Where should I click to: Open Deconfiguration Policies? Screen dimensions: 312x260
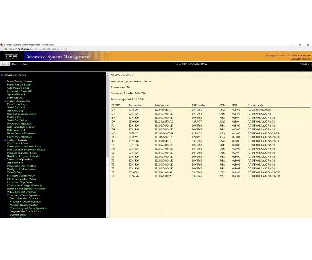tap(24, 198)
